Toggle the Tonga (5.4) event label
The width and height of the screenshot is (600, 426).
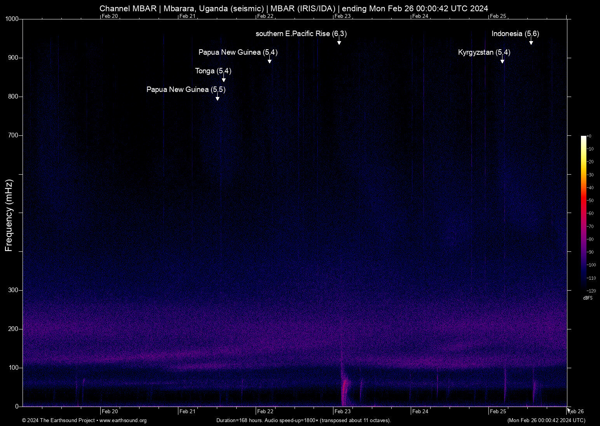click(x=213, y=71)
